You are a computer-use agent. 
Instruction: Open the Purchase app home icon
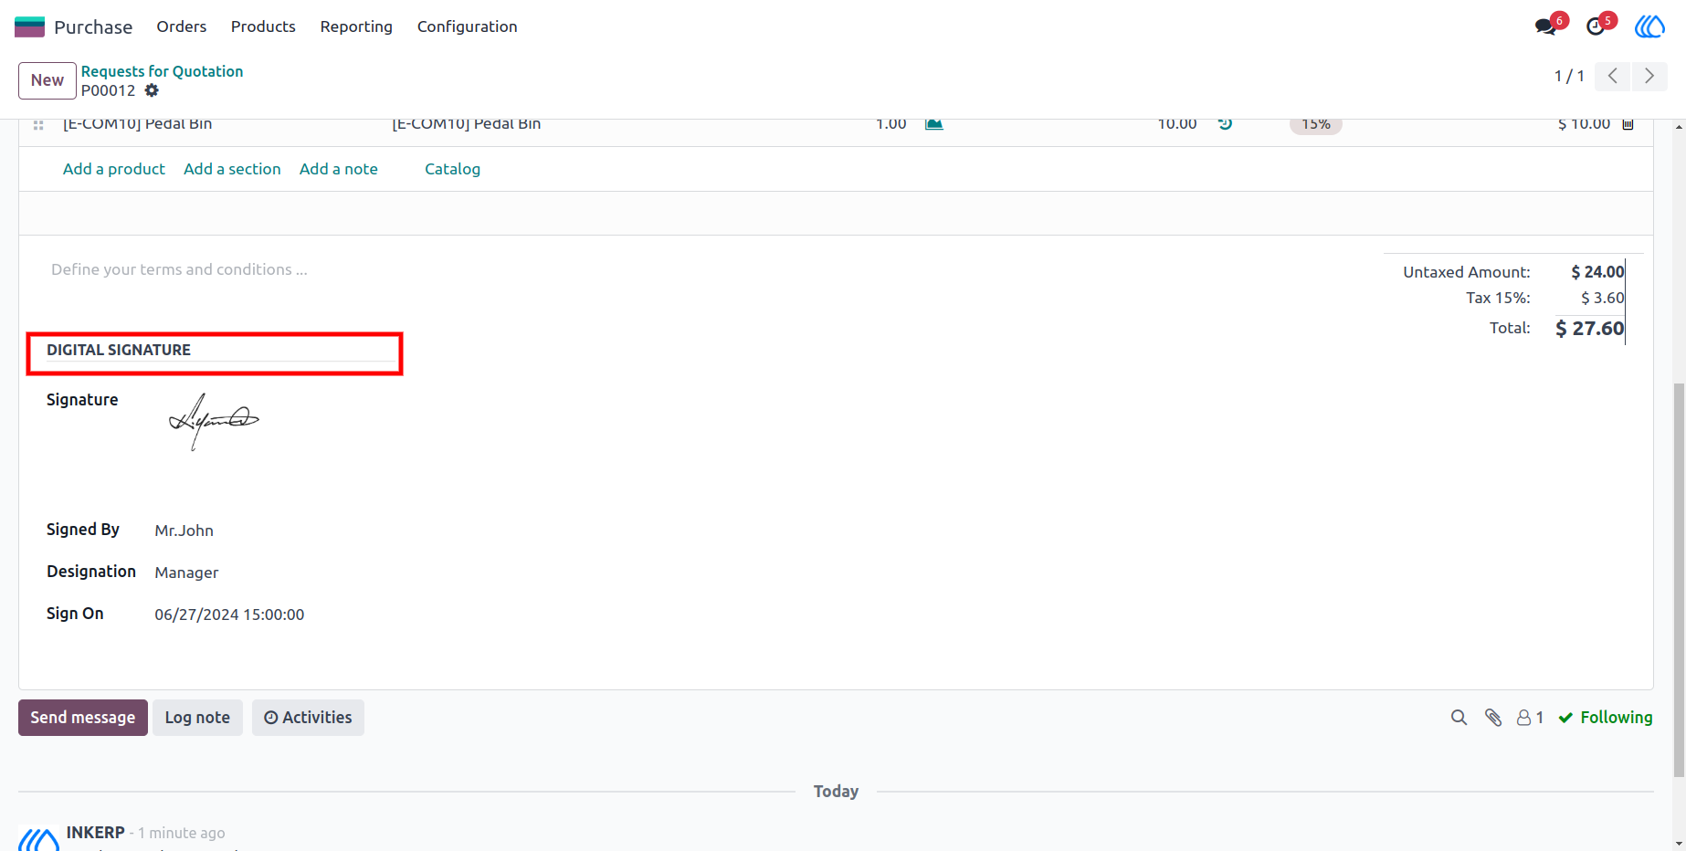pyautogui.click(x=29, y=26)
